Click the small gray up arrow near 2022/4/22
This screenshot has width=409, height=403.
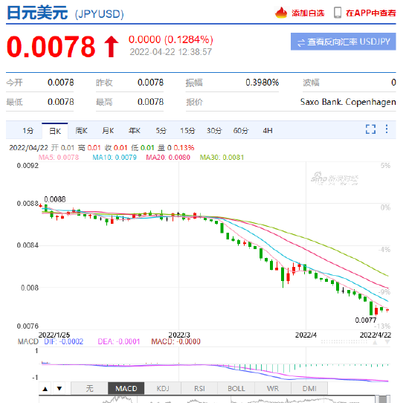pos(375,342)
